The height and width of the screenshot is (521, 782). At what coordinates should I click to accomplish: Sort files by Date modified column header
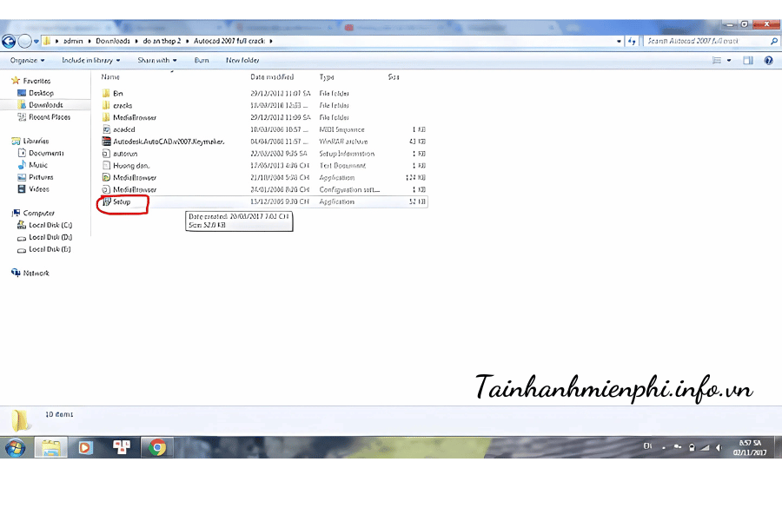pyautogui.click(x=273, y=77)
